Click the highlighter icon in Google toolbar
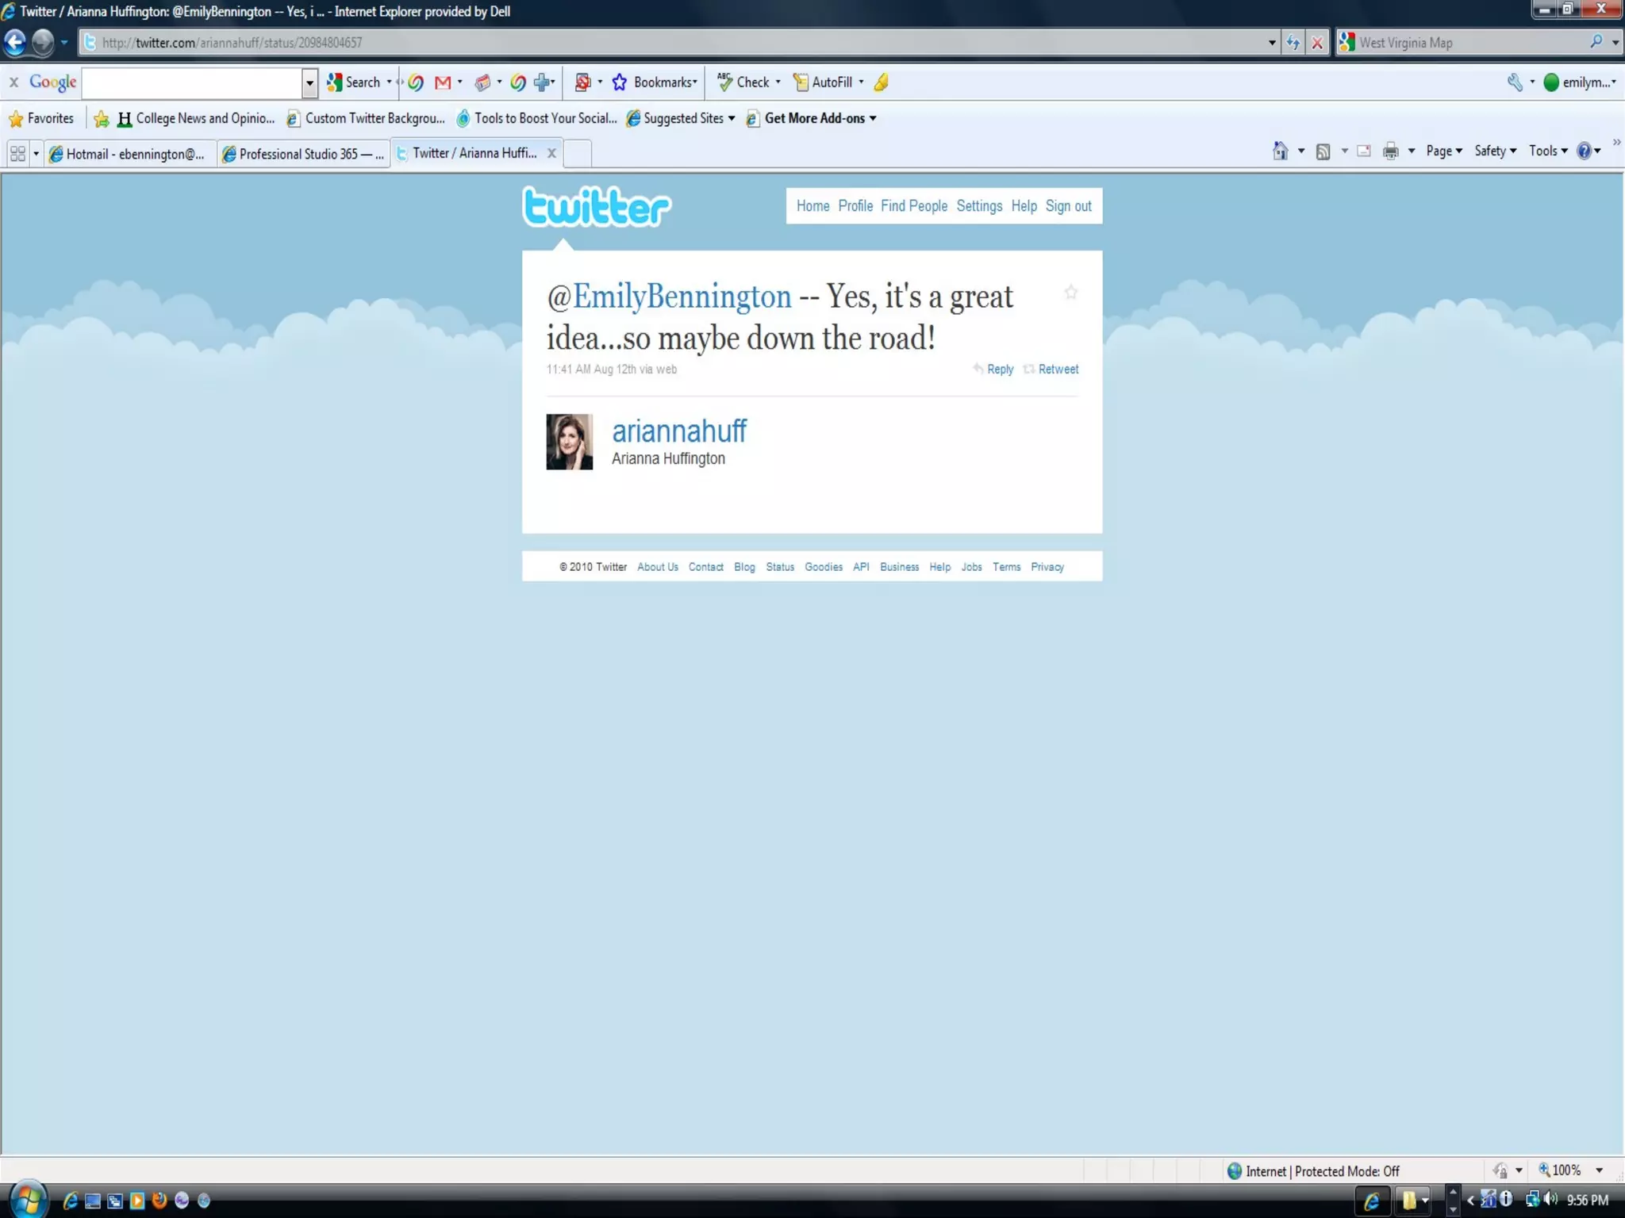 pyautogui.click(x=882, y=82)
